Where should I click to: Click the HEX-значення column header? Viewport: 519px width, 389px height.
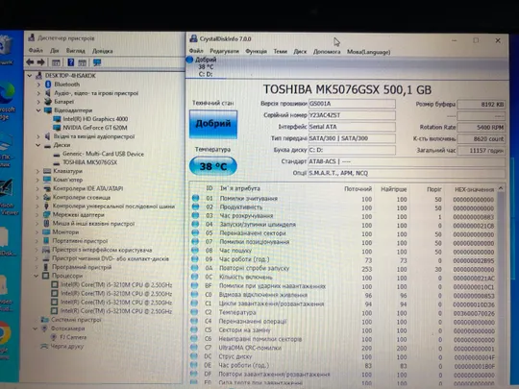(x=474, y=189)
